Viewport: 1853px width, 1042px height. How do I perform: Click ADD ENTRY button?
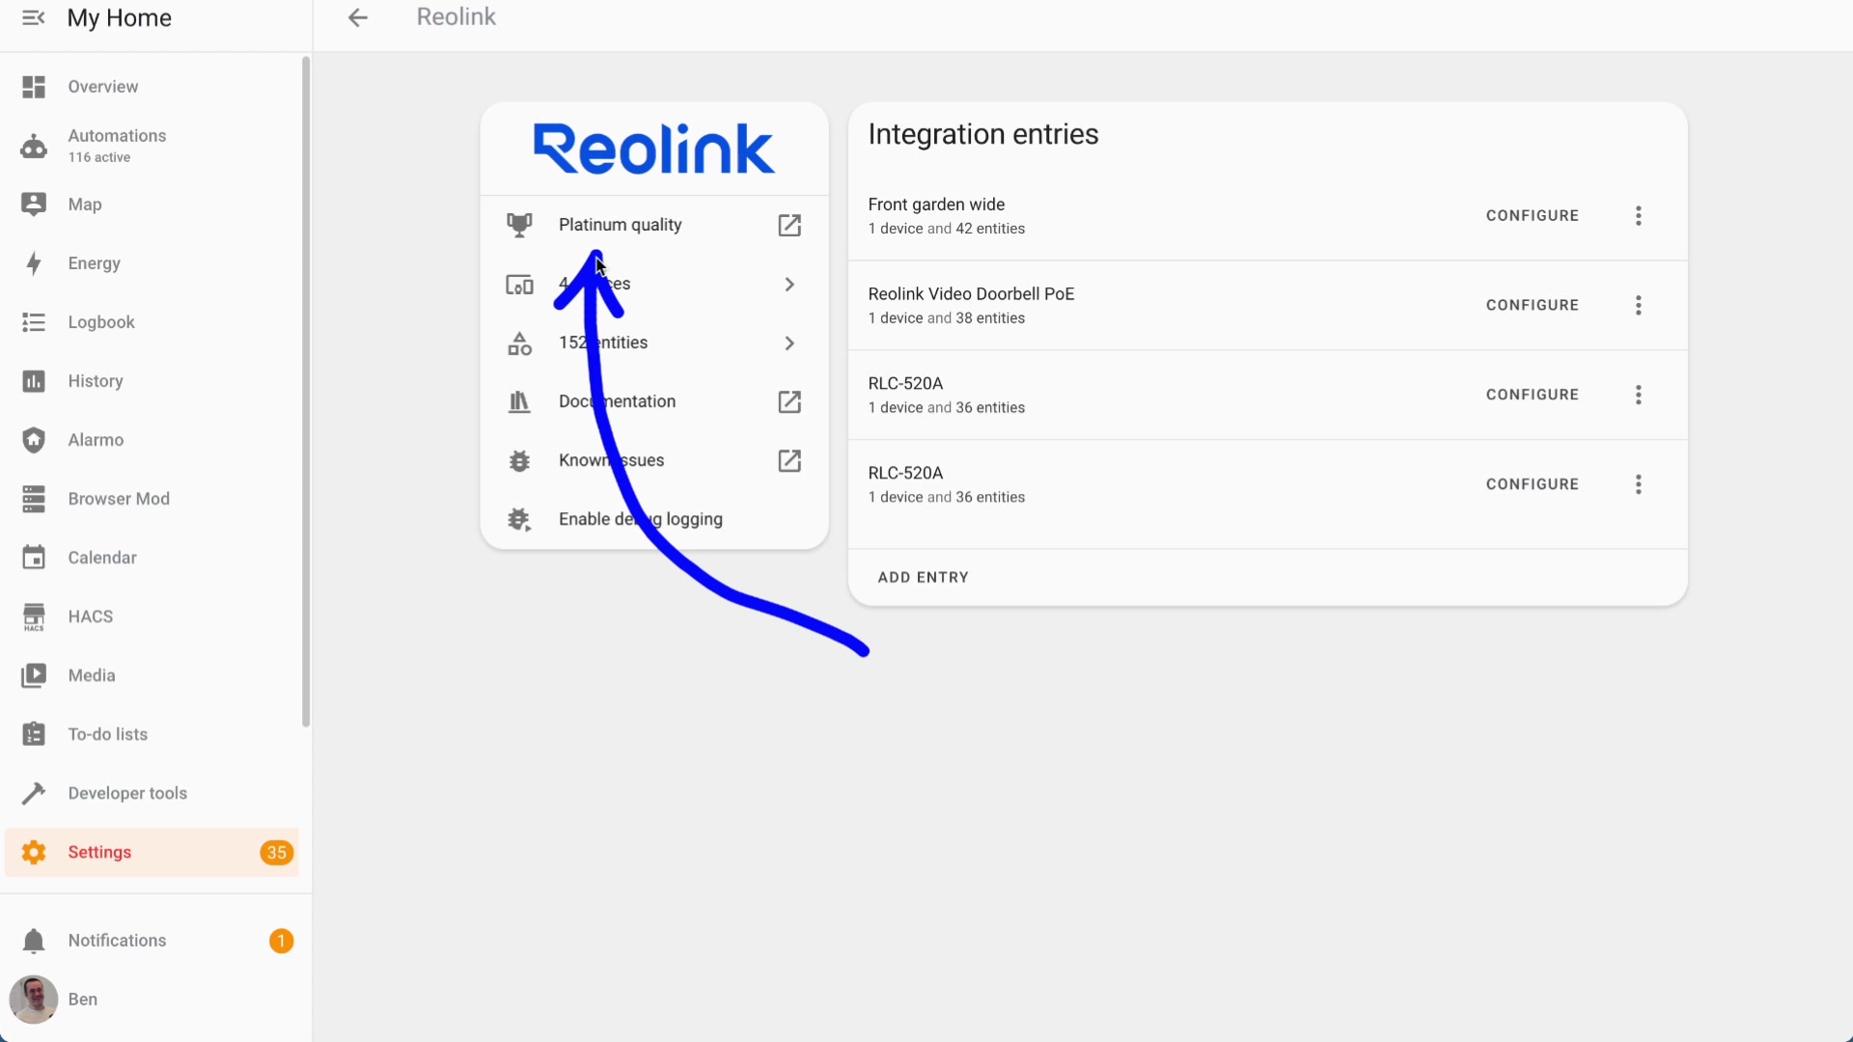pyautogui.click(x=923, y=577)
